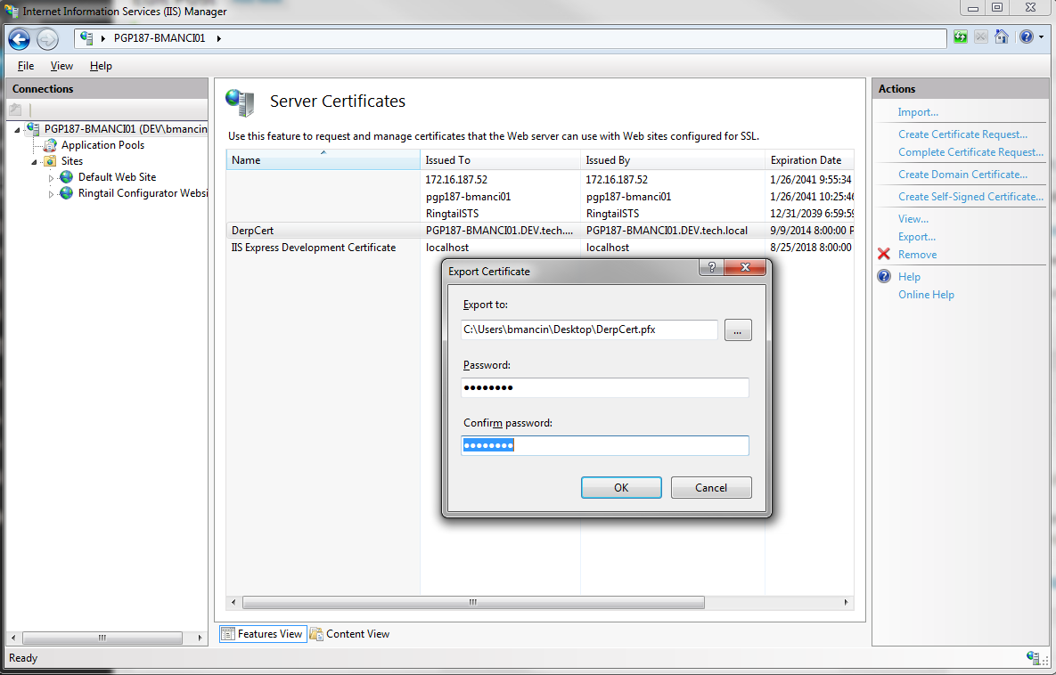Collapse the PGP187-BMANCI01 server node
This screenshot has width=1056, height=675.
point(18,129)
